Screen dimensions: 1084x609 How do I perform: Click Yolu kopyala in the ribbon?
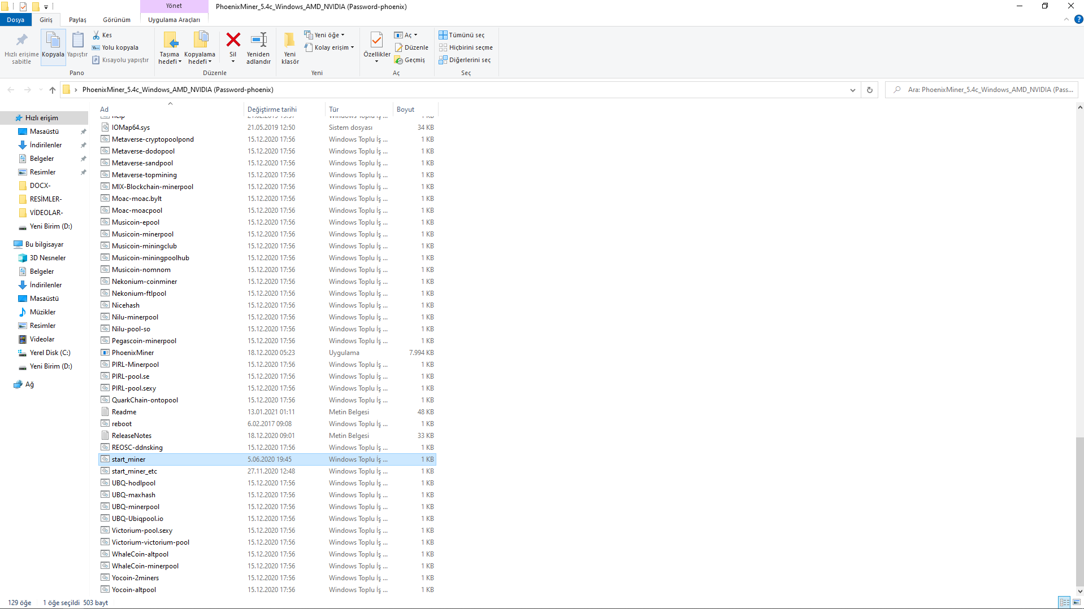pos(115,47)
